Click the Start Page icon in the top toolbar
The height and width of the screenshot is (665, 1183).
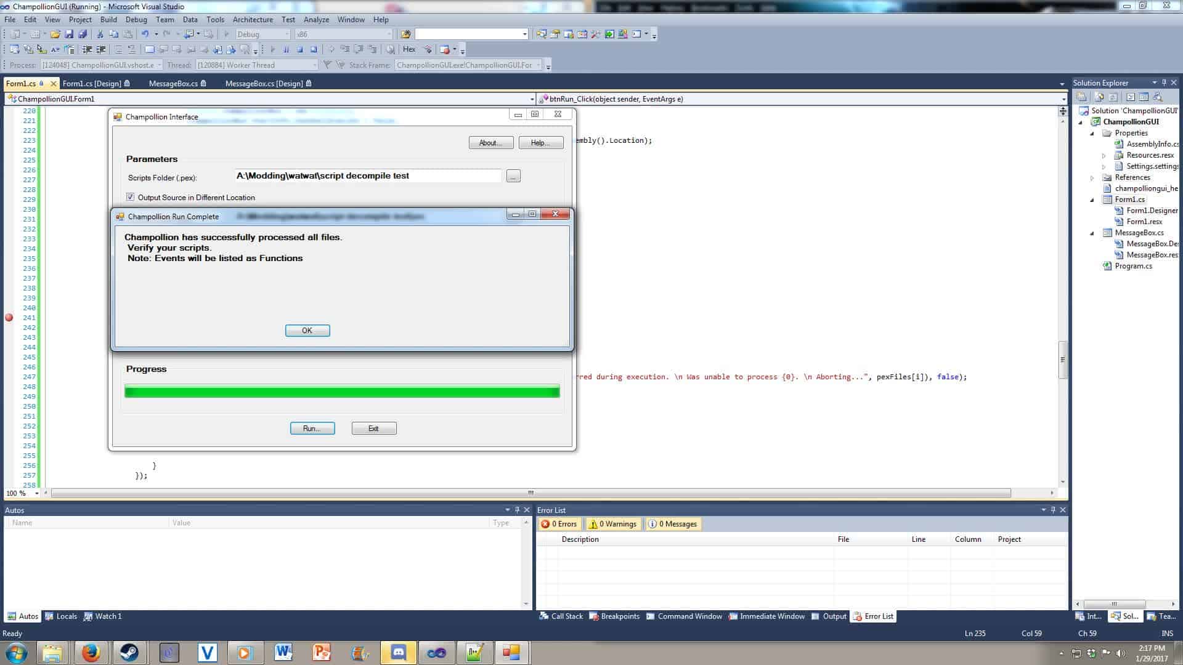click(609, 34)
